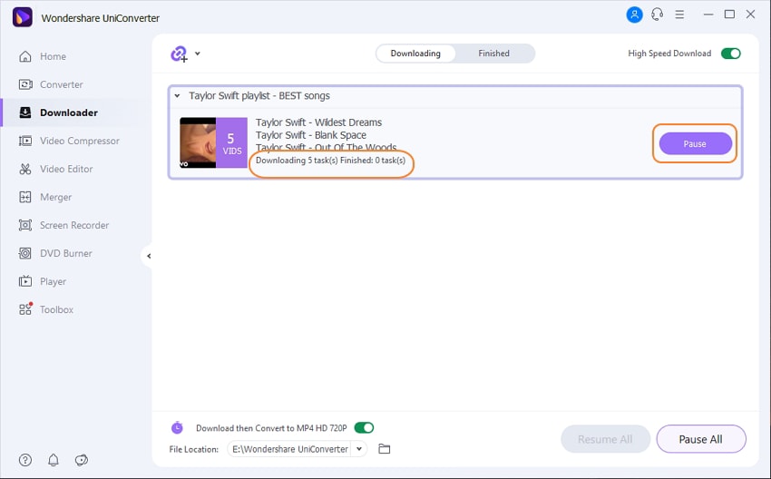
Task: Click the DVD Burner disc icon
Action: pos(25,253)
